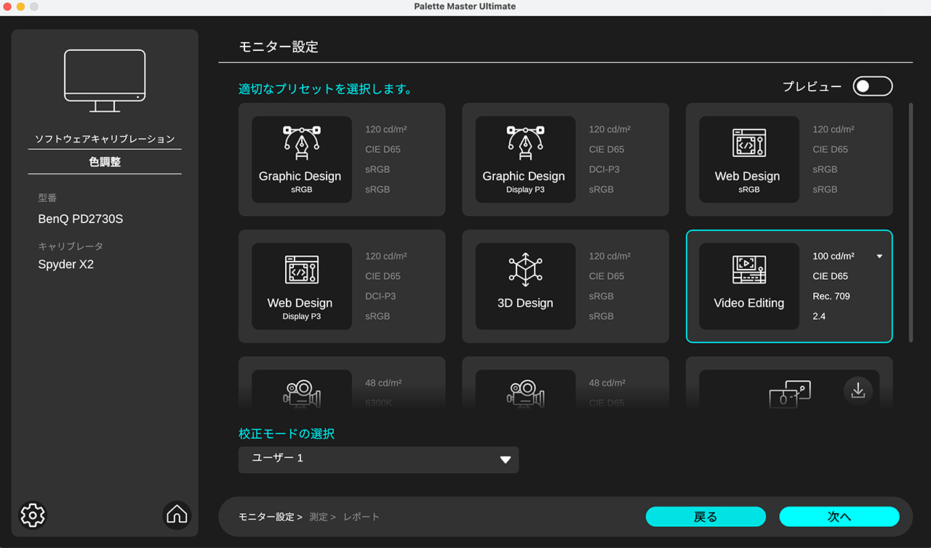The width and height of the screenshot is (931, 548).
Task: Go to home screen via house icon
Action: click(x=177, y=515)
